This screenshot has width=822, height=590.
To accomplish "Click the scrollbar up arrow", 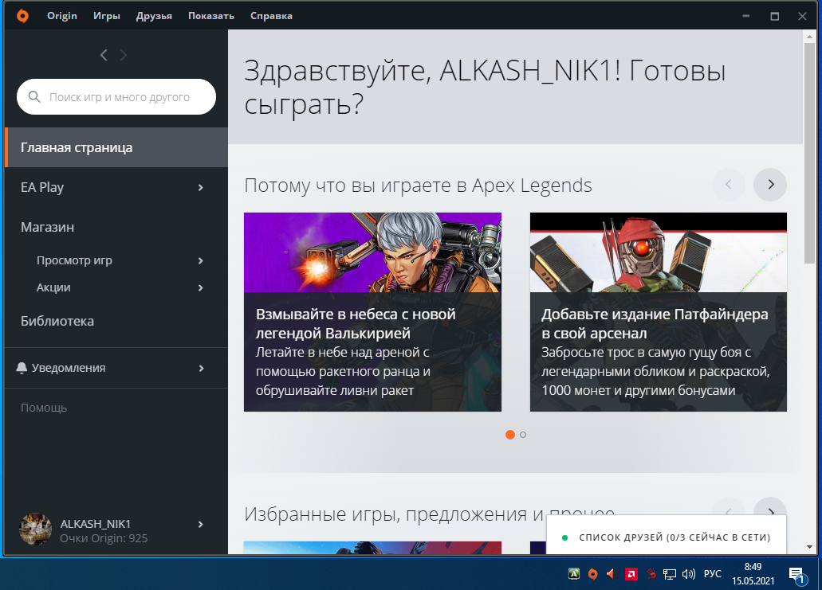I will coord(809,36).
